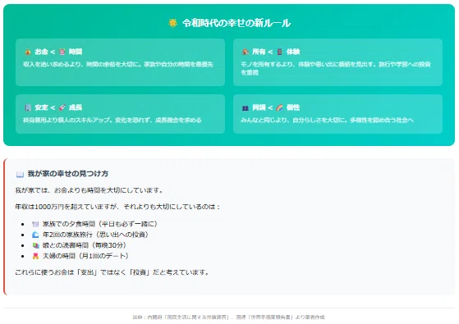Click the sun icon beside the 令和時代 heading
Viewport: 459px width, 324px height.
[172, 23]
